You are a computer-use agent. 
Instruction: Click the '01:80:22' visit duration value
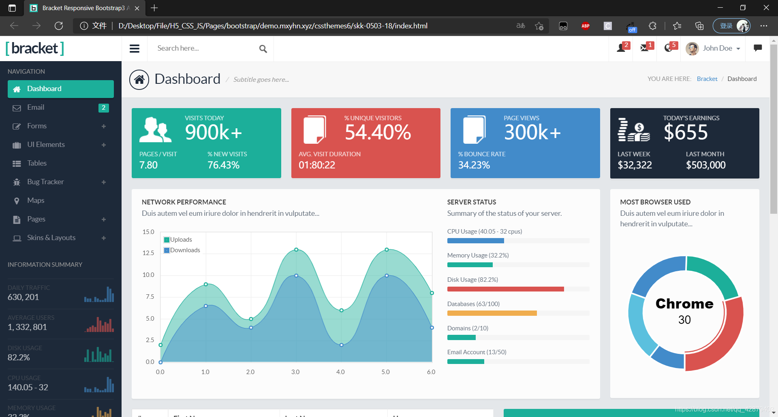click(x=317, y=165)
